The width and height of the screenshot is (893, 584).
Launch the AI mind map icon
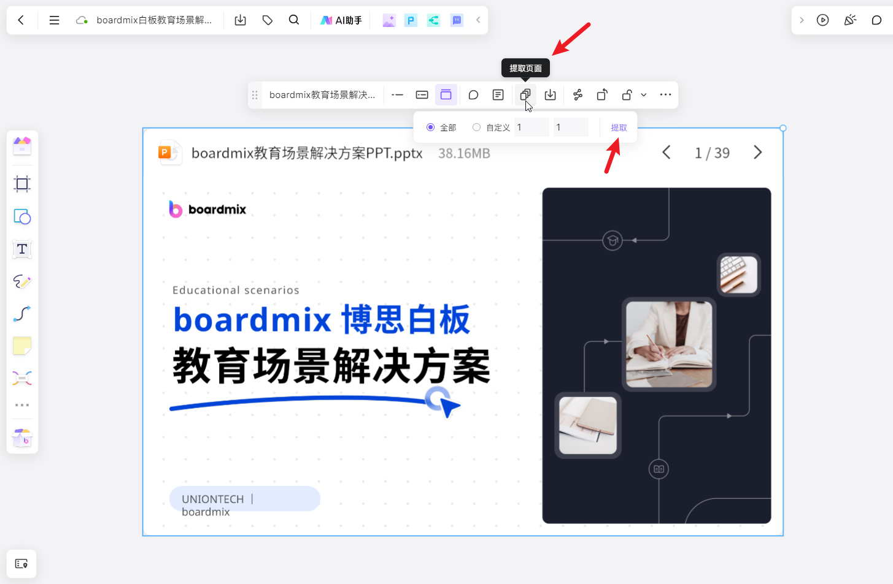tap(434, 20)
